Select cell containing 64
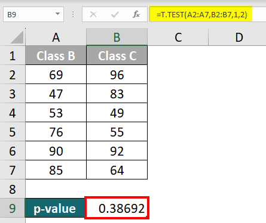 pyautogui.click(x=117, y=170)
